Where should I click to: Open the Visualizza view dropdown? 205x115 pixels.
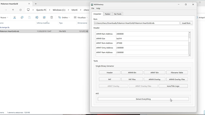[81, 18]
